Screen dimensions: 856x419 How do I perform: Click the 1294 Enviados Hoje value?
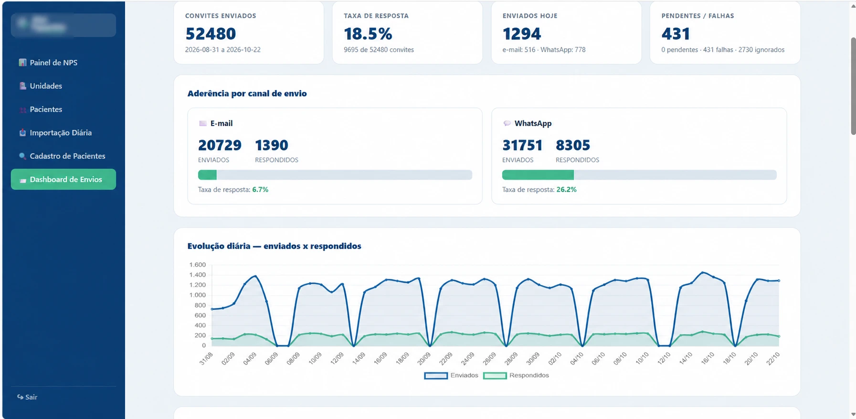(x=522, y=34)
